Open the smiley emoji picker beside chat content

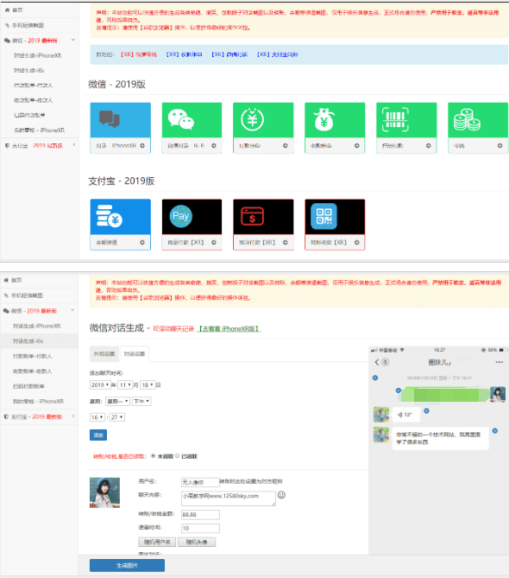tap(281, 495)
